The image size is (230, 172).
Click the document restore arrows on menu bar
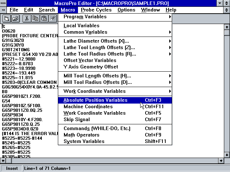pyautogui.click(x=227, y=10)
